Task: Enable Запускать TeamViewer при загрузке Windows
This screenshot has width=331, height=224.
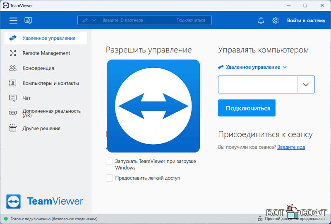Action: pyautogui.click(x=109, y=161)
